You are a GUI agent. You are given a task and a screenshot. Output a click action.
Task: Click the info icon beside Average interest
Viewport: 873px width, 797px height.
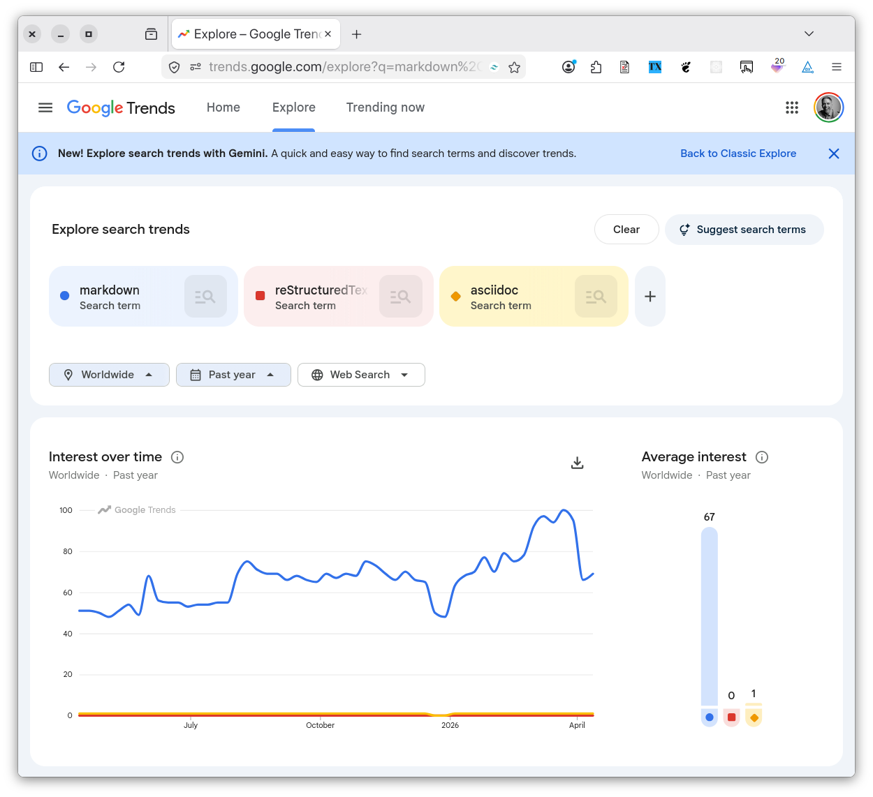tap(762, 457)
